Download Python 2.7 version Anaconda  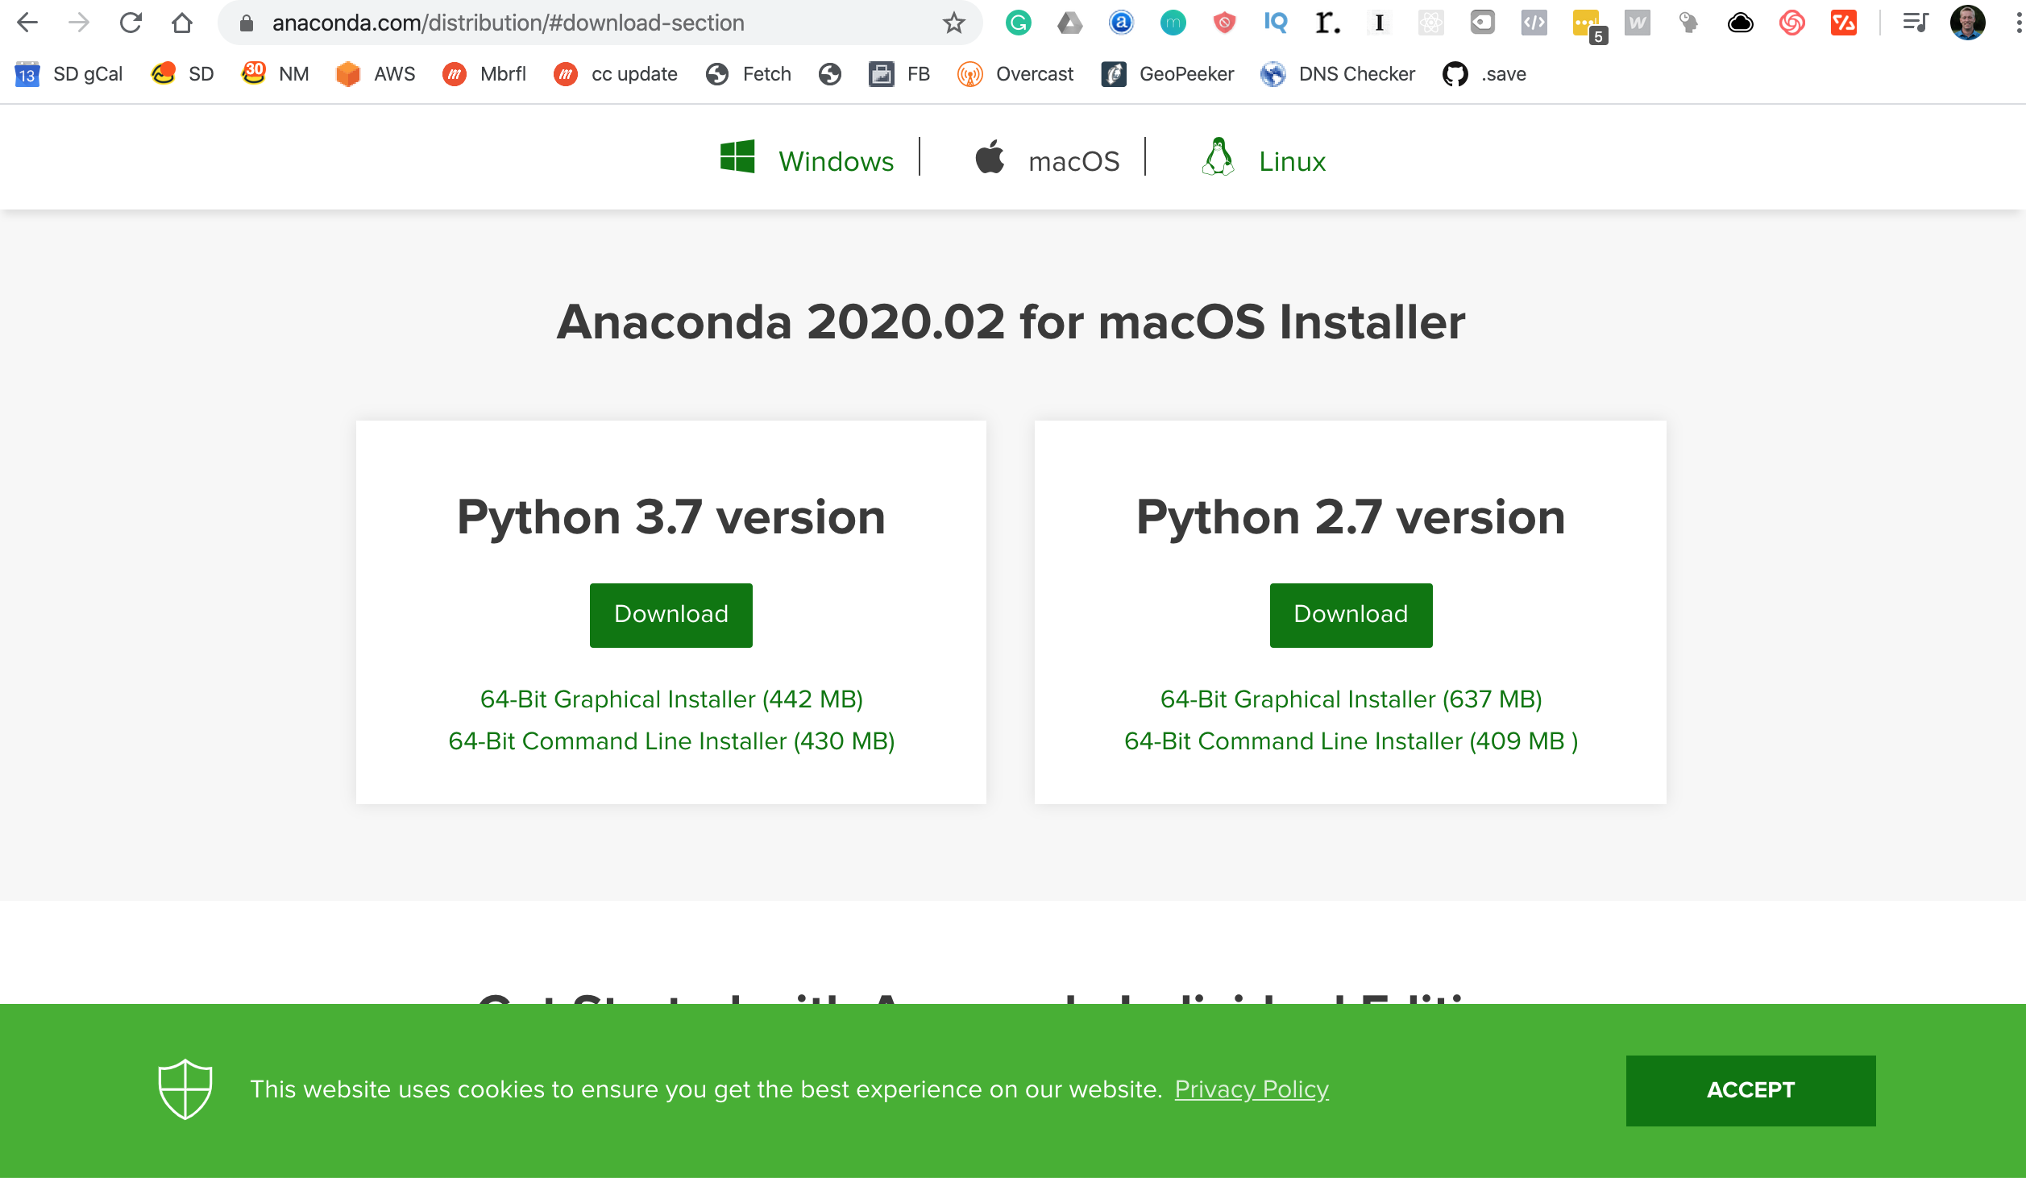click(1350, 613)
